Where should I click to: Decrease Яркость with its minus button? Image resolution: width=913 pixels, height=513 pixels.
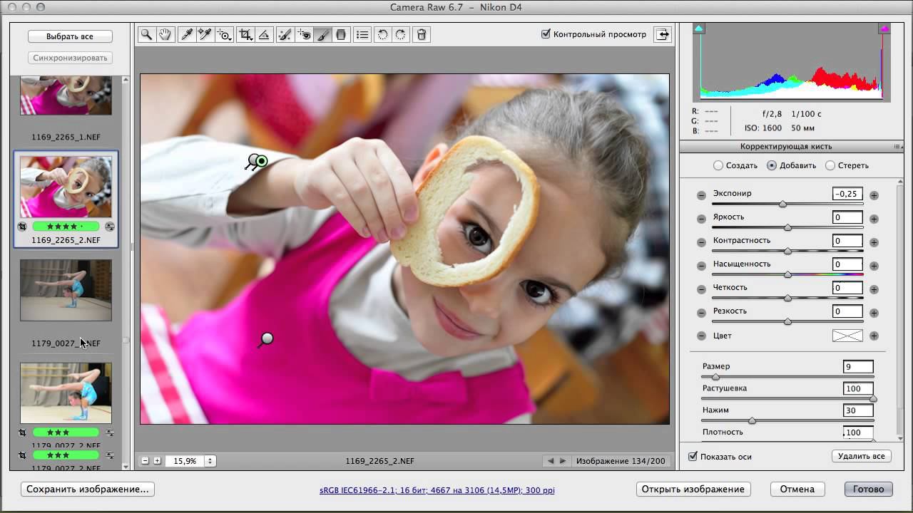pos(701,219)
